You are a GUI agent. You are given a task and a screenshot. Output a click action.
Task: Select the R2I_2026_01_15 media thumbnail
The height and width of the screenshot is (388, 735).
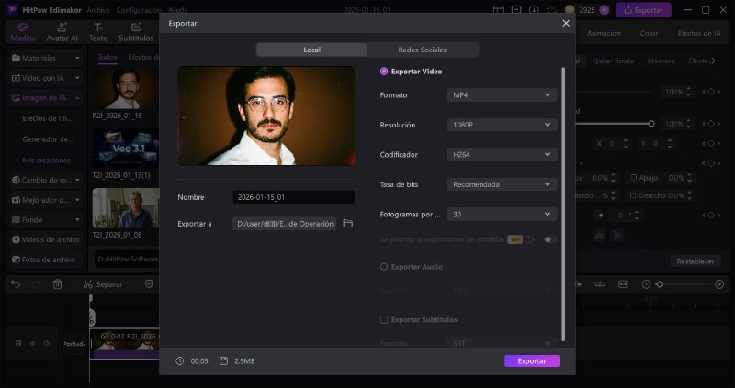(x=126, y=89)
